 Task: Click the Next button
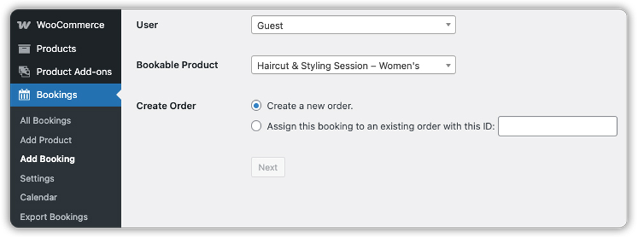pyautogui.click(x=268, y=168)
